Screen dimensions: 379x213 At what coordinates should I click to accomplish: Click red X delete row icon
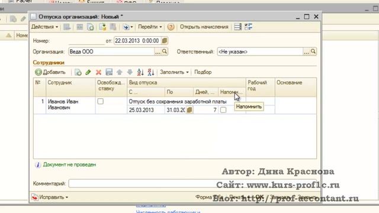pos(98,72)
